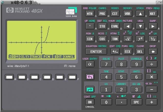Tap the PRG key
The width and height of the screenshot is (163, 112).
(102, 14)
